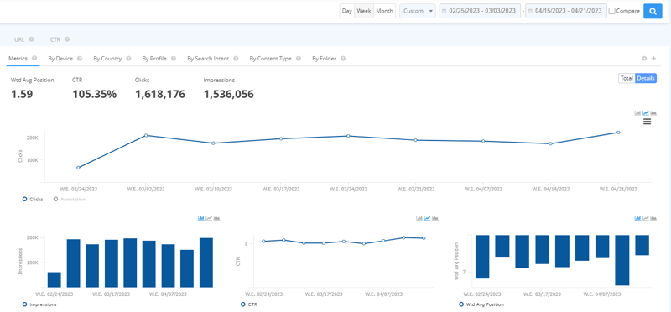This screenshot has height=312, width=671.
Task: Switch to the By Device tab
Action: 60,59
